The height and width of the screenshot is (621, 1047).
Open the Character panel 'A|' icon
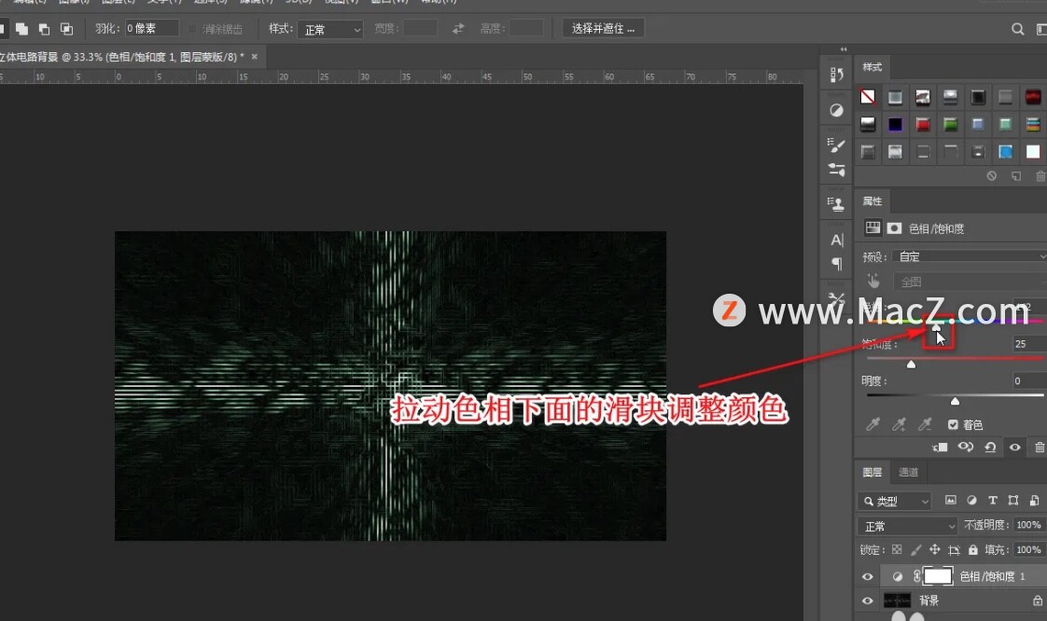pos(837,241)
